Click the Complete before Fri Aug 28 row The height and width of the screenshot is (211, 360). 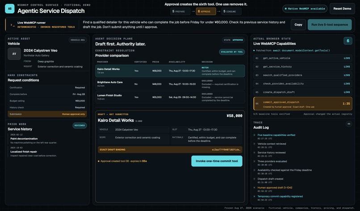[x=47, y=94]
